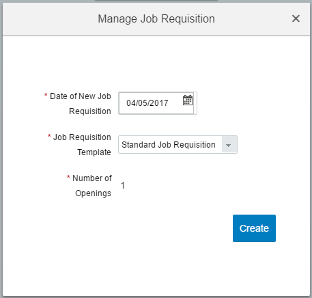312x298 pixels.
Task: Click the Manage Job Requisition title text
Action: pos(156,18)
